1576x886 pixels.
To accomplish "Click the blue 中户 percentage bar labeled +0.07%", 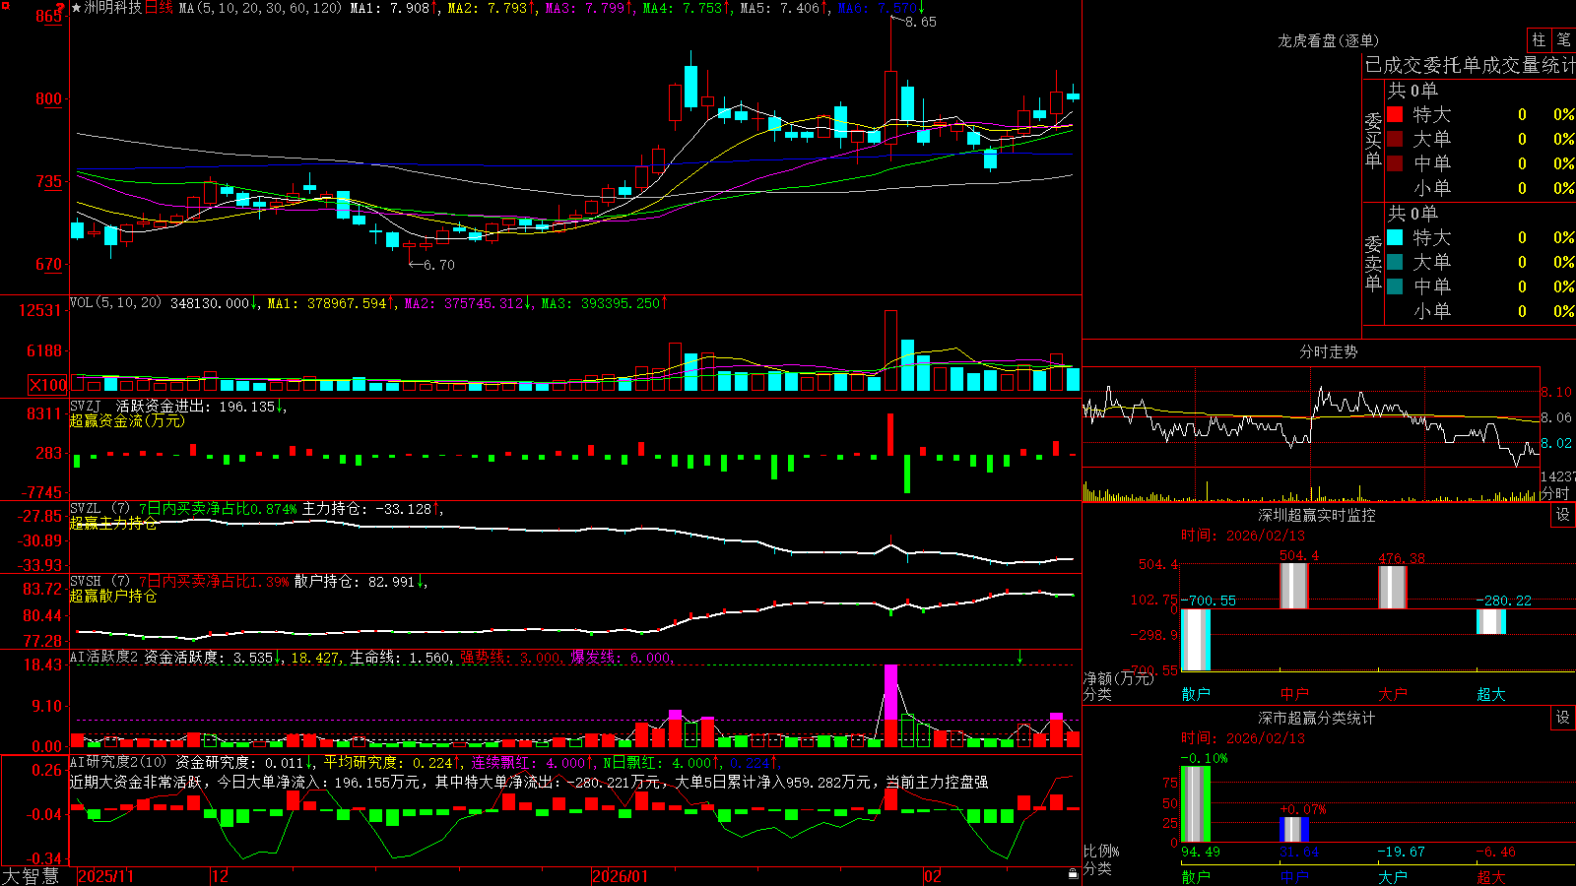I will click(1294, 829).
